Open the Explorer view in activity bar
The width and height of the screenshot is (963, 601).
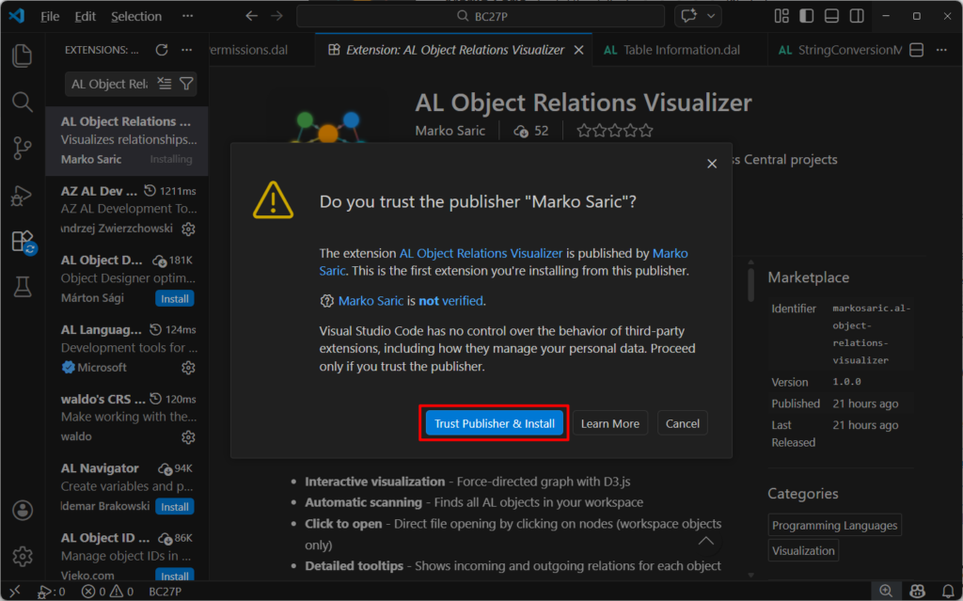22,55
